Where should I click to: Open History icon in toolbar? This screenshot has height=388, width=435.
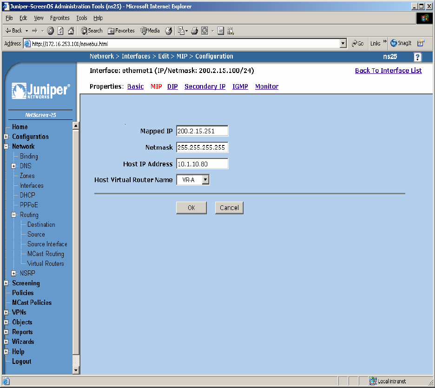click(x=168, y=31)
